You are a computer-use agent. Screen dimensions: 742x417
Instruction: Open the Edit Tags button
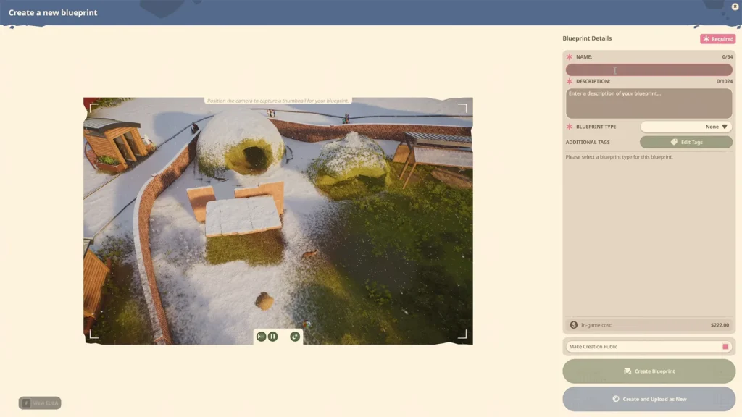click(685, 142)
